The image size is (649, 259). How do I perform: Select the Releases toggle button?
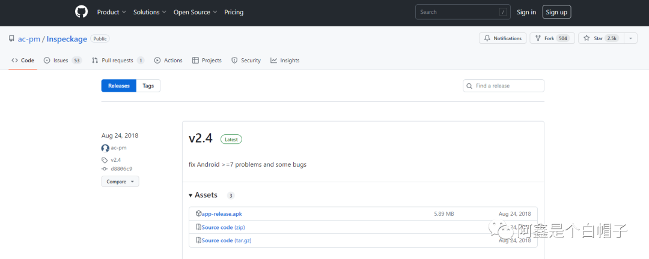click(x=119, y=86)
